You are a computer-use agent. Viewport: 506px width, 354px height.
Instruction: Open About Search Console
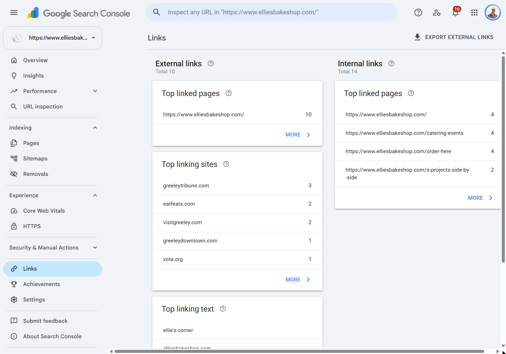click(x=53, y=336)
